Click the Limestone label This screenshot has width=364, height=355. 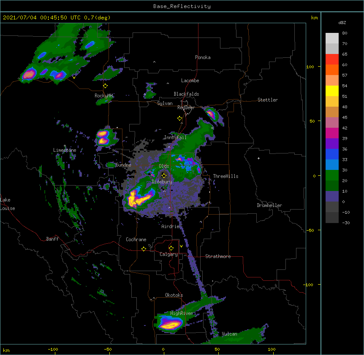(x=65, y=150)
